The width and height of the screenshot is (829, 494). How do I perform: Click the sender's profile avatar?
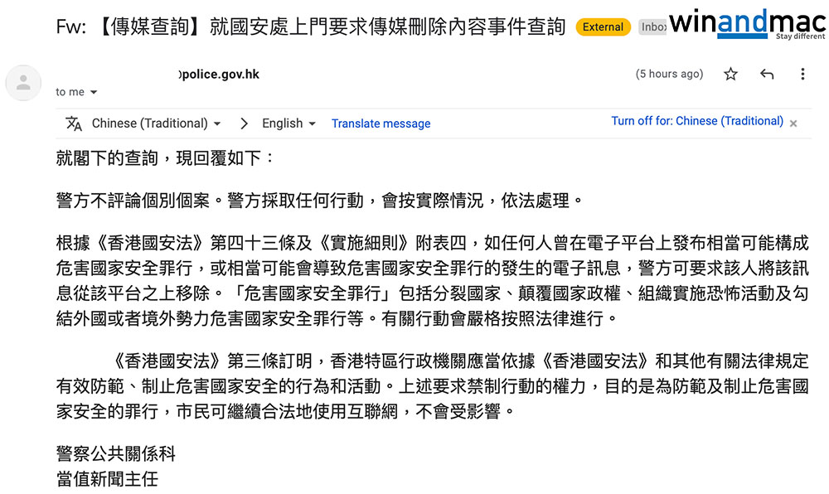tap(23, 82)
